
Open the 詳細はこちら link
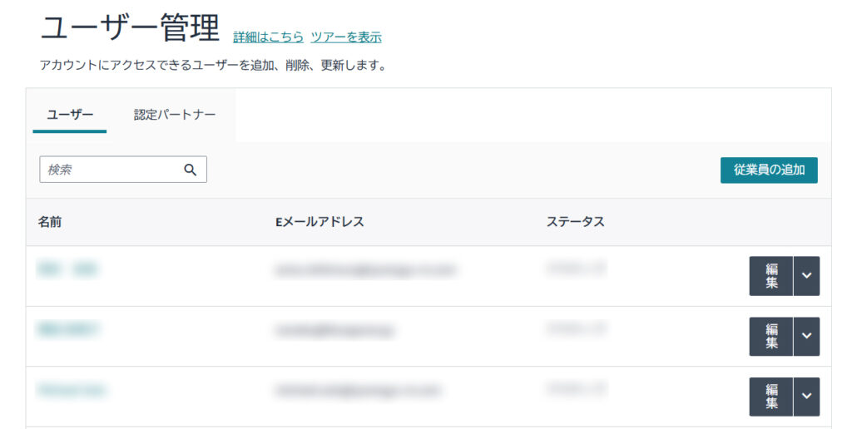[268, 37]
